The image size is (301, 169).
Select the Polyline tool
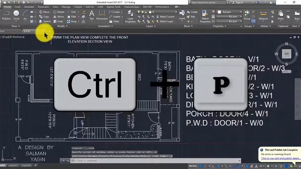[x=6, y=15]
